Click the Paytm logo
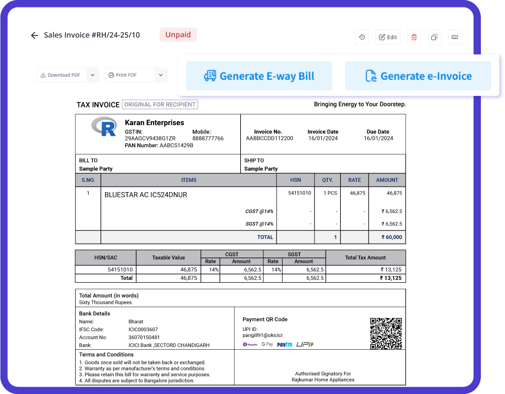 tap(284, 344)
